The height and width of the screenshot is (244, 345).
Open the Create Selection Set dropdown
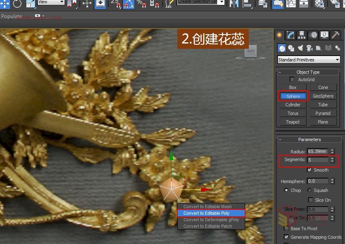(x=201, y=2)
